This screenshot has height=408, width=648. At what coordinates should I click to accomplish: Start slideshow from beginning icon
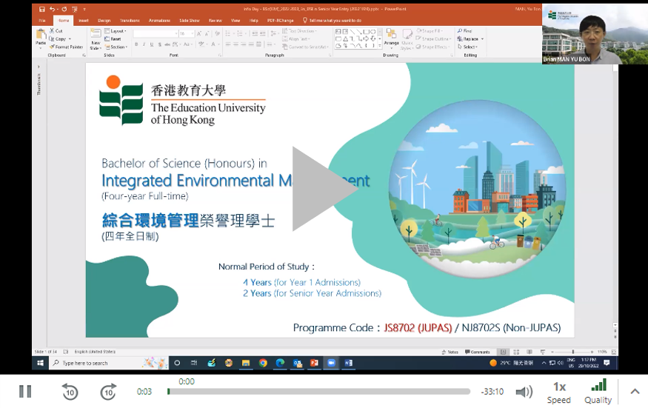point(75,9)
